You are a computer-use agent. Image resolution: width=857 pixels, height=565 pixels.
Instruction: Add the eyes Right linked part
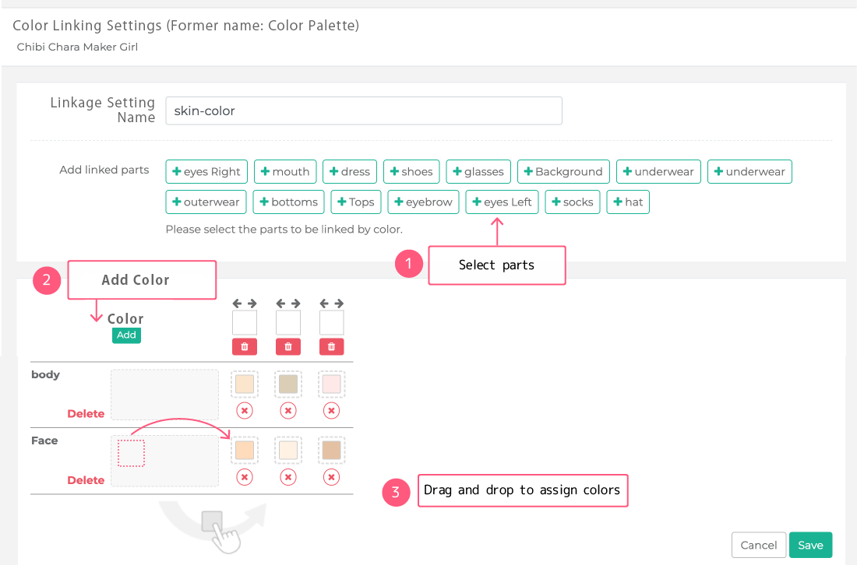click(206, 171)
